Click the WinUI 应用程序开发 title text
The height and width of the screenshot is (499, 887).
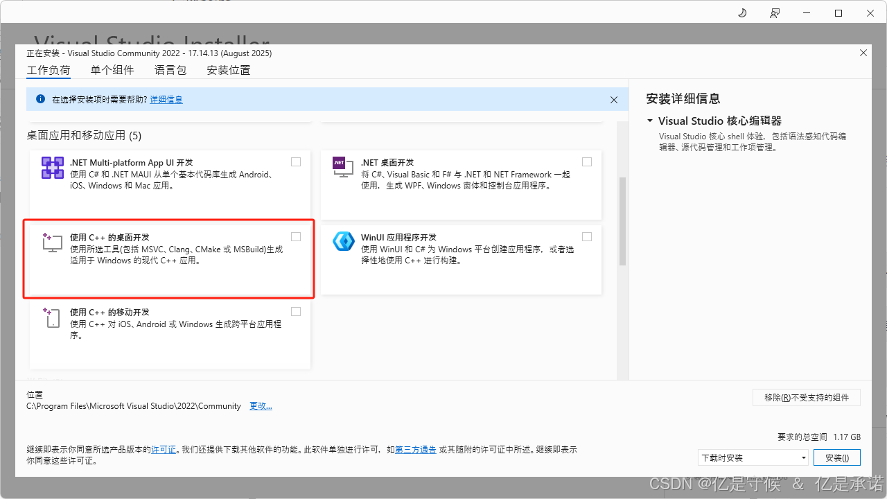398,237
